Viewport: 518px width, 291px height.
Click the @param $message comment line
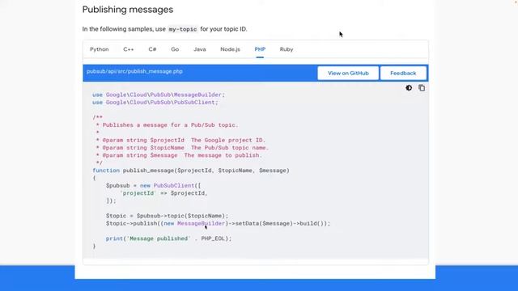tap(179, 155)
